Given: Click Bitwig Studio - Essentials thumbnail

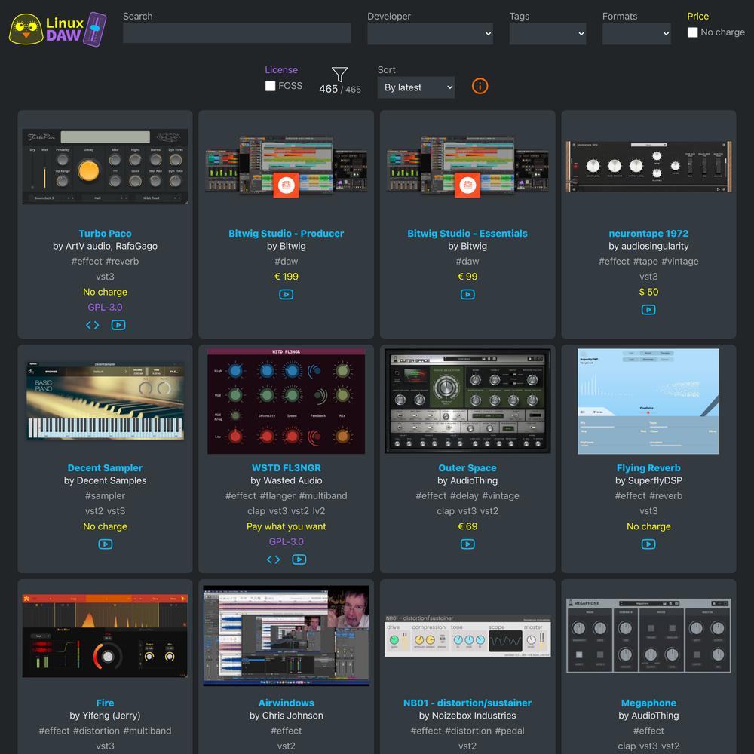Looking at the screenshot, I should pyautogui.click(x=467, y=167).
